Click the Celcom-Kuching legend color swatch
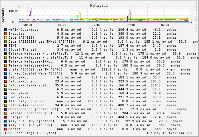The image size is (199, 137). click(6, 81)
